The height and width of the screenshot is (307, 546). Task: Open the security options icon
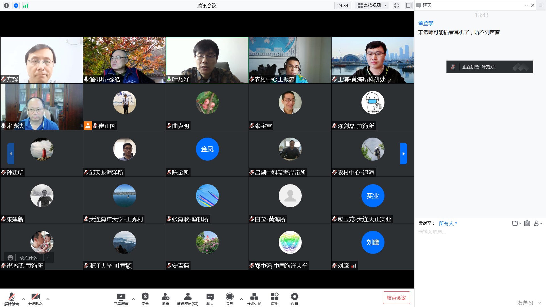click(145, 297)
